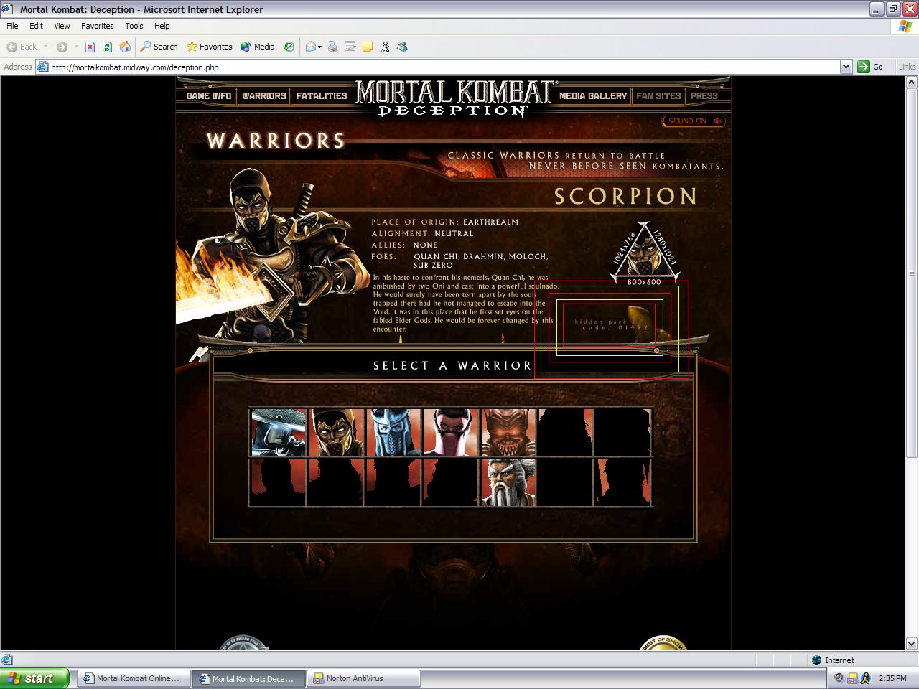The height and width of the screenshot is (689, 919).
Task: Toggle the Sound On button
Action: pyautogui.click(x=694, y=121)
